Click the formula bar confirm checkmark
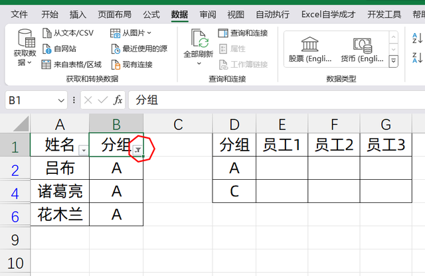425x276 pixels. pyautogui.click(x=103, y=100)
